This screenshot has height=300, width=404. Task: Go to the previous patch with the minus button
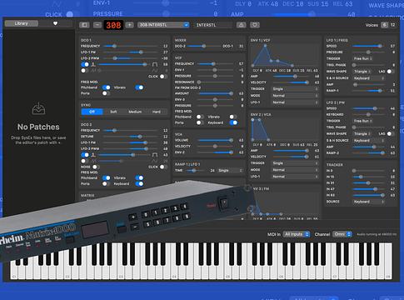(x=97, y=25)
